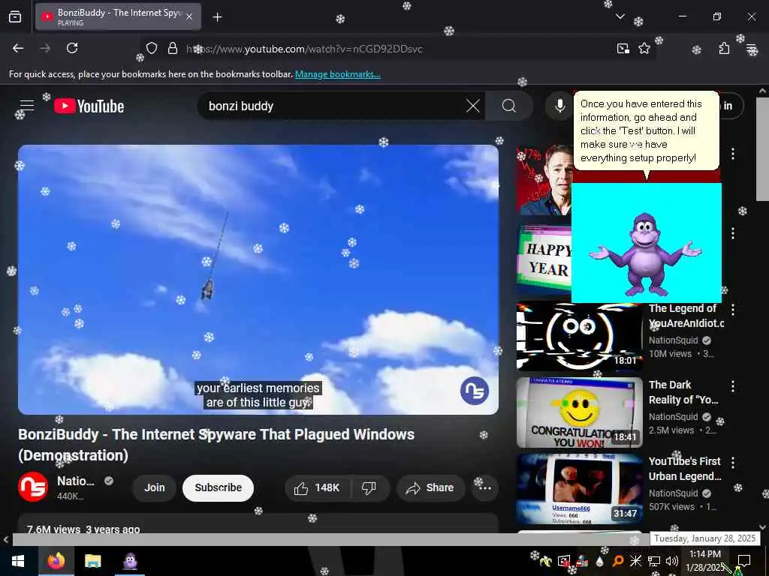Switch to Firefox in the taskbar
Image resolution: width=769 pixels, height=576 pixels.
pos(56,561)
